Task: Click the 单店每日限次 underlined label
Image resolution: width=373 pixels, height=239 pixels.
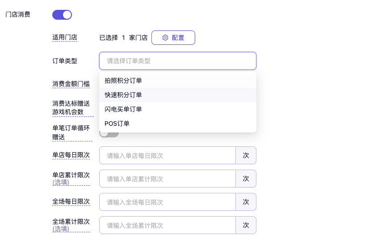Action: [x=71, y=155]
